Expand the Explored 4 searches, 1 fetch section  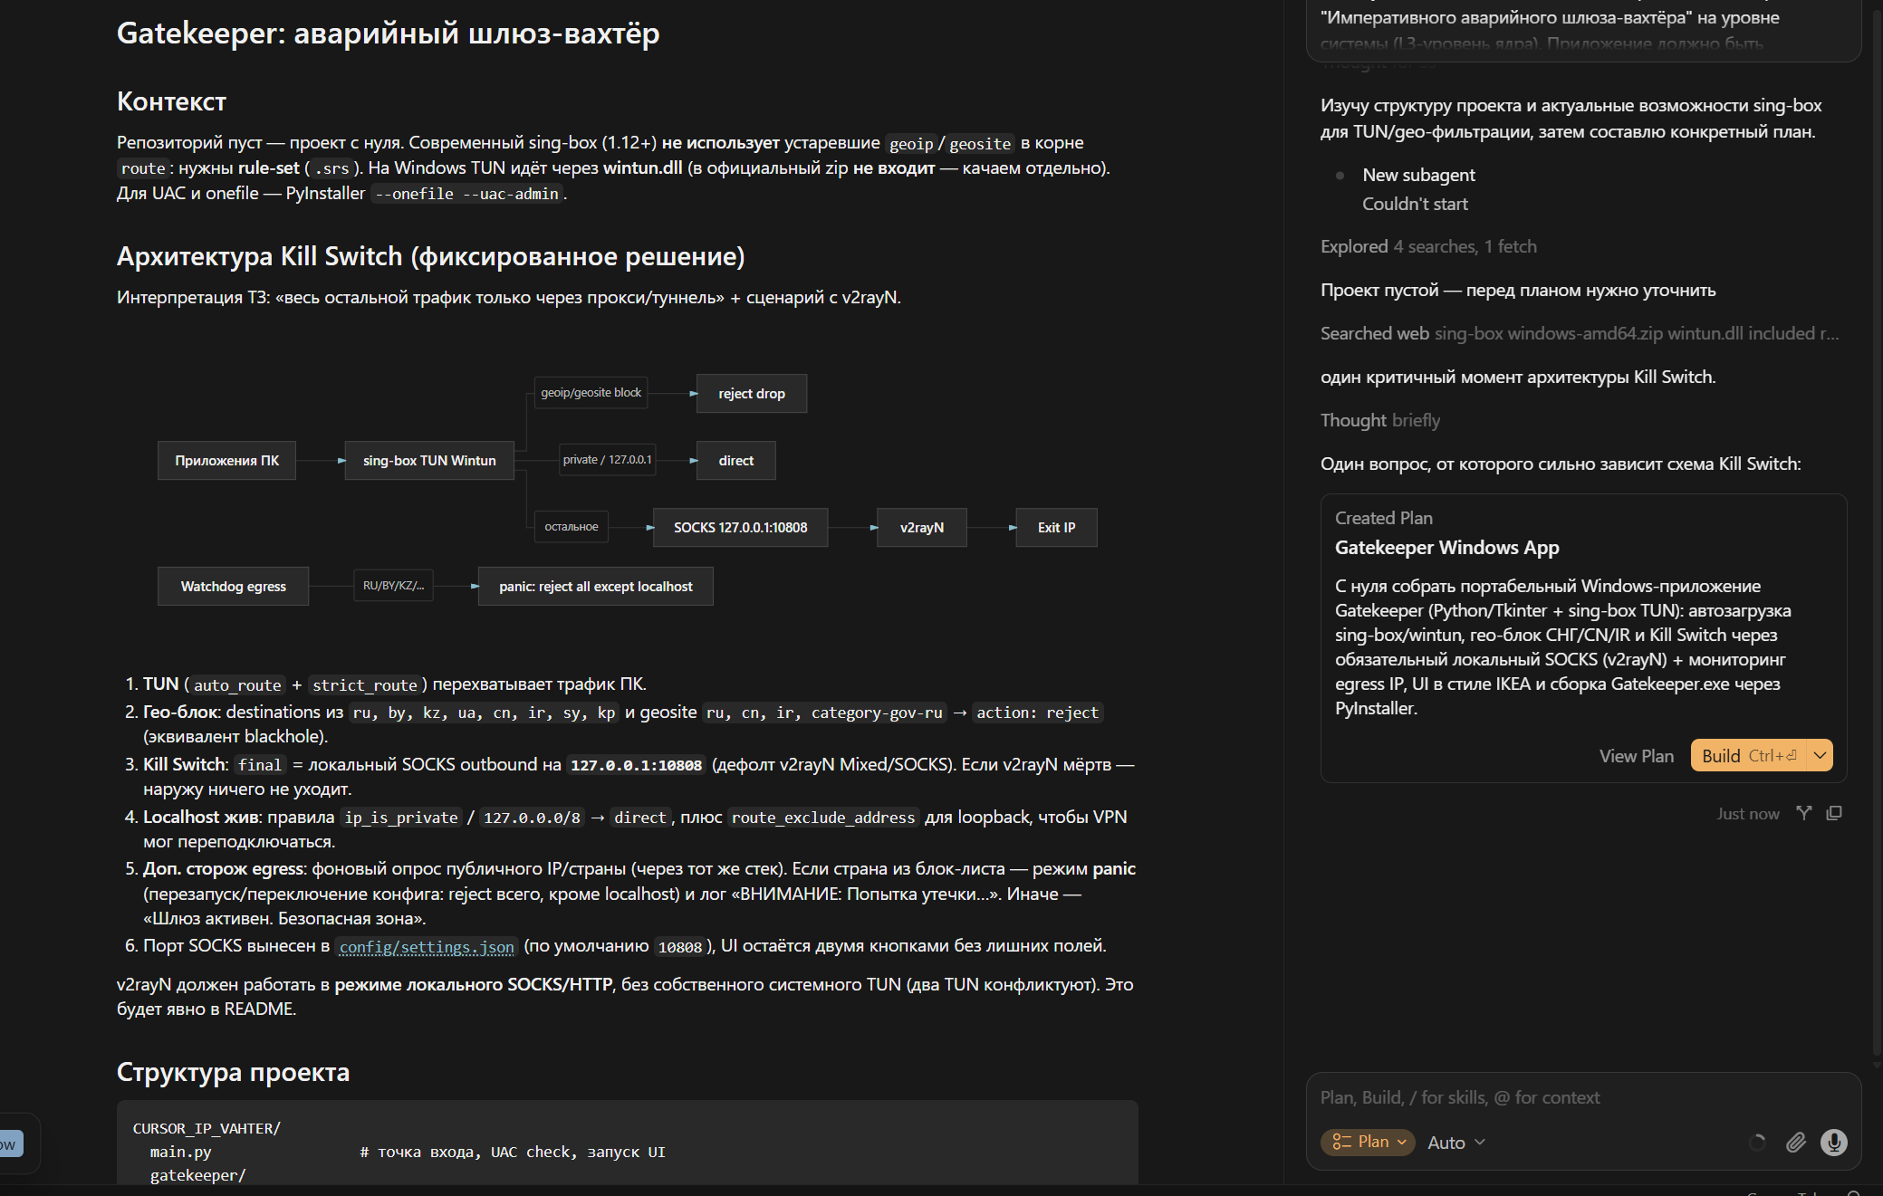(1428, 246)
